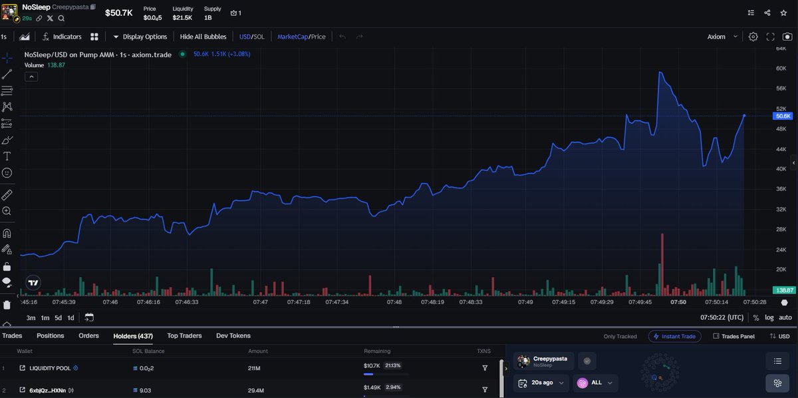Collapse the chart legend arrow
This screenshot has width=798, height=398.
click(x=31, y=77)
